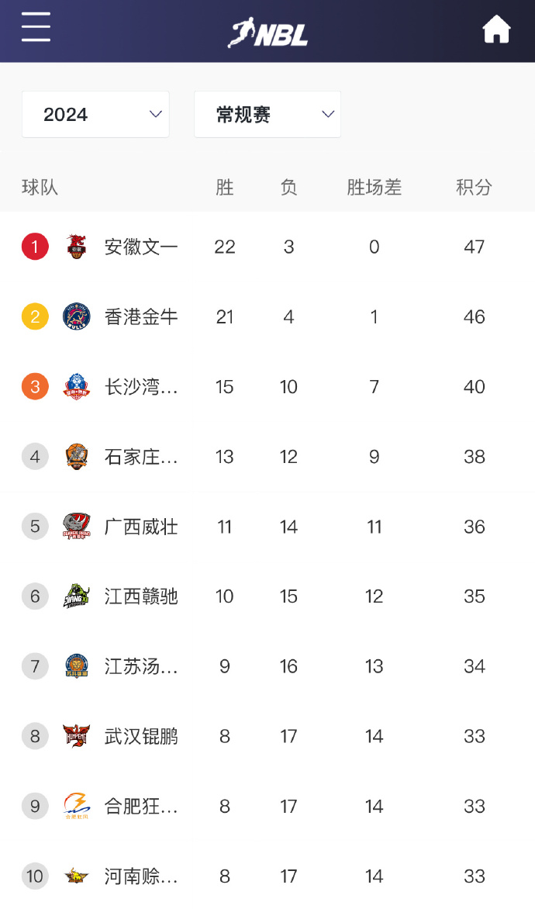Select the 江西赣驰 team logo
Viewport: 535px width, 909px height.
[x=76, y=596]
